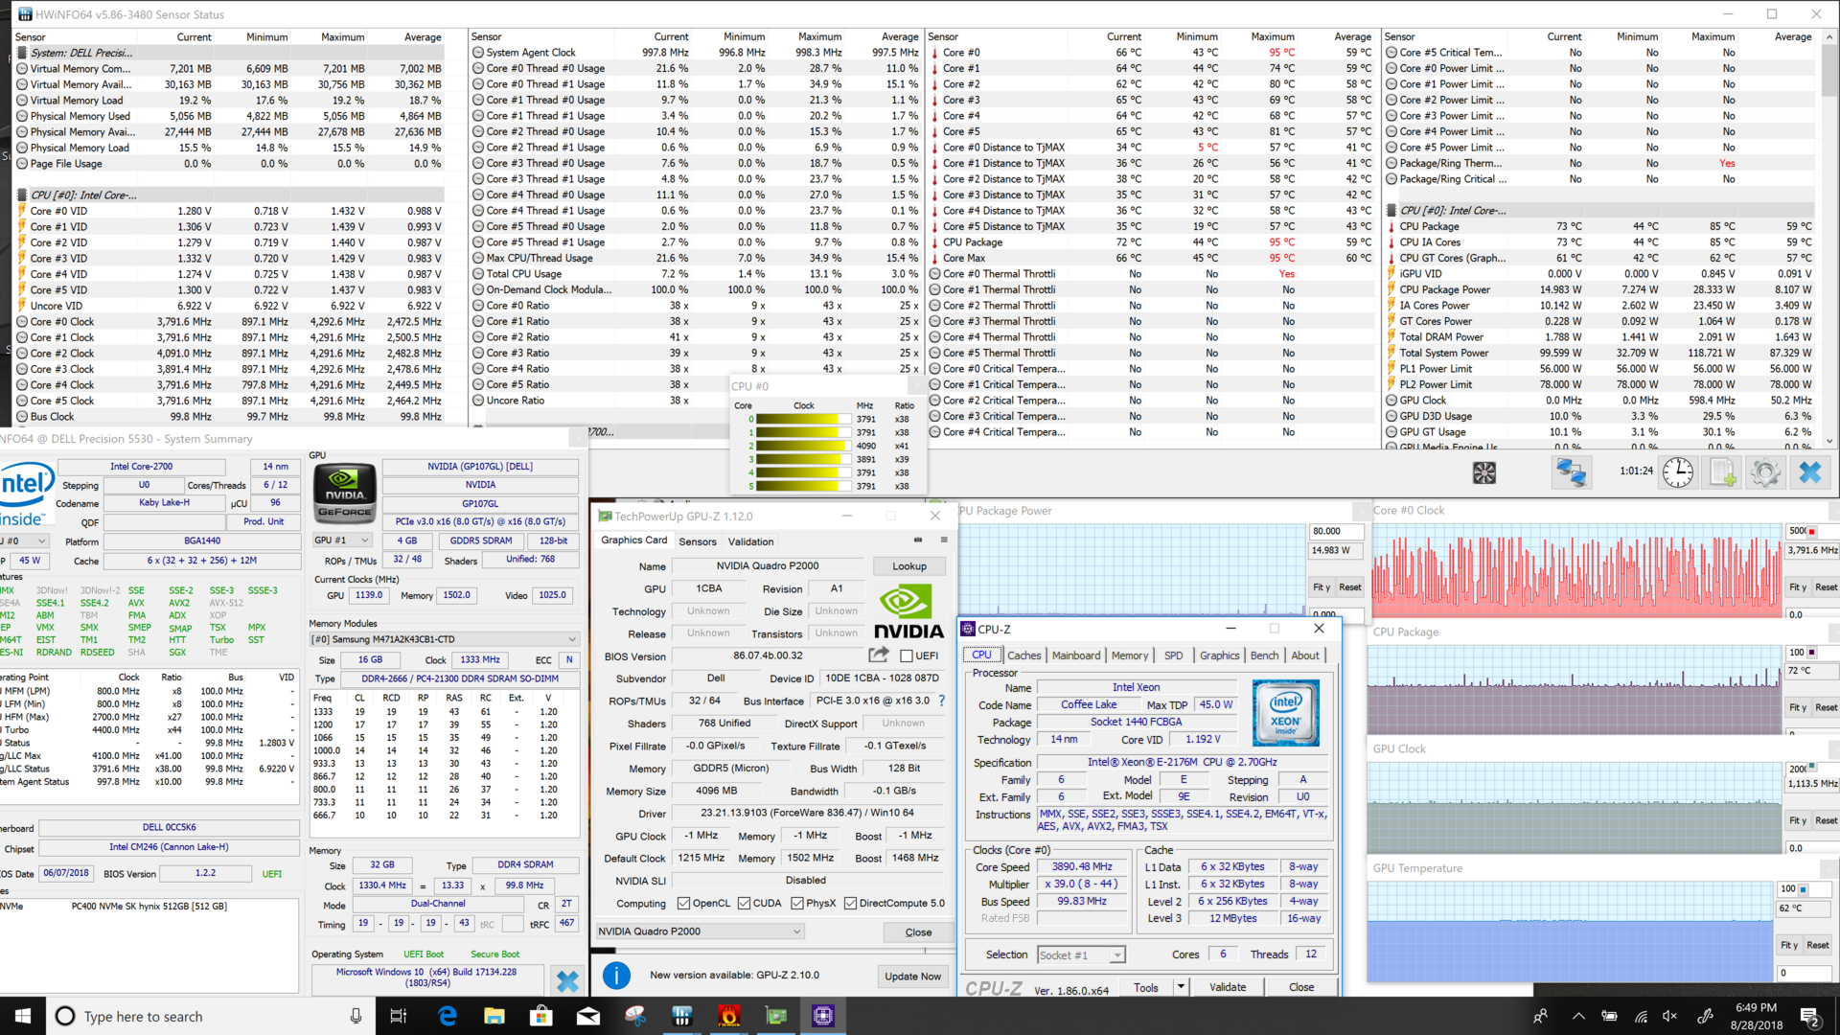Viewport: 1840px width, 1035px height.
Task: Click the question mark next to Bus Interface
Action: (x=942, y=701)
